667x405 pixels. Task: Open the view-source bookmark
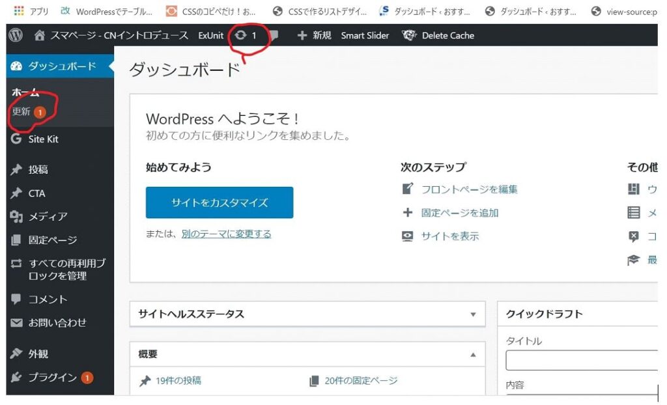[624, 12]
